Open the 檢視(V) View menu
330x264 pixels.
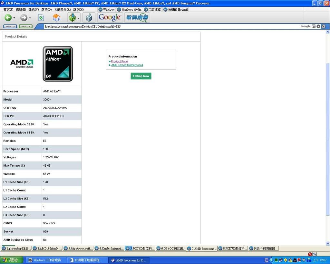tap(34, 9)
